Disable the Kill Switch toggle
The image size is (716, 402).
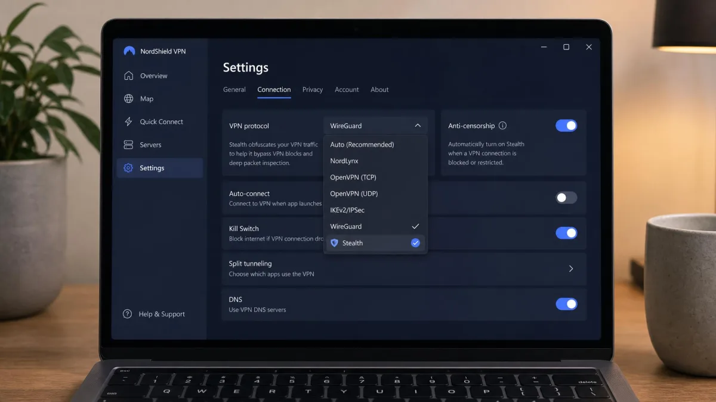(566, 233)
